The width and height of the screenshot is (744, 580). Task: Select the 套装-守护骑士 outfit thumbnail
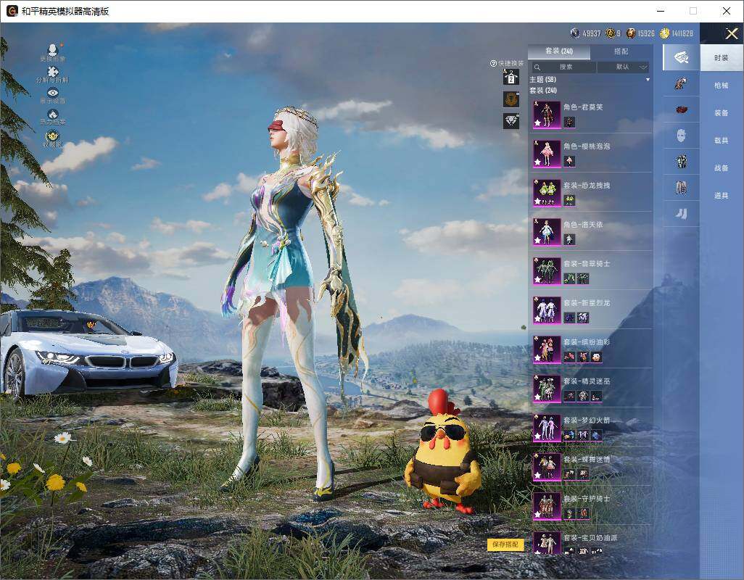click(547, 506)
